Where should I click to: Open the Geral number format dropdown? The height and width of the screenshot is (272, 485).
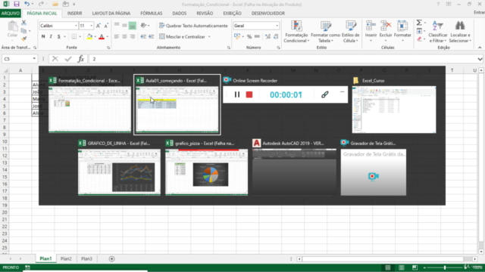277,26
